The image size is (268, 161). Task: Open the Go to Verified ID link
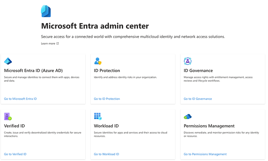coord(15,154)
